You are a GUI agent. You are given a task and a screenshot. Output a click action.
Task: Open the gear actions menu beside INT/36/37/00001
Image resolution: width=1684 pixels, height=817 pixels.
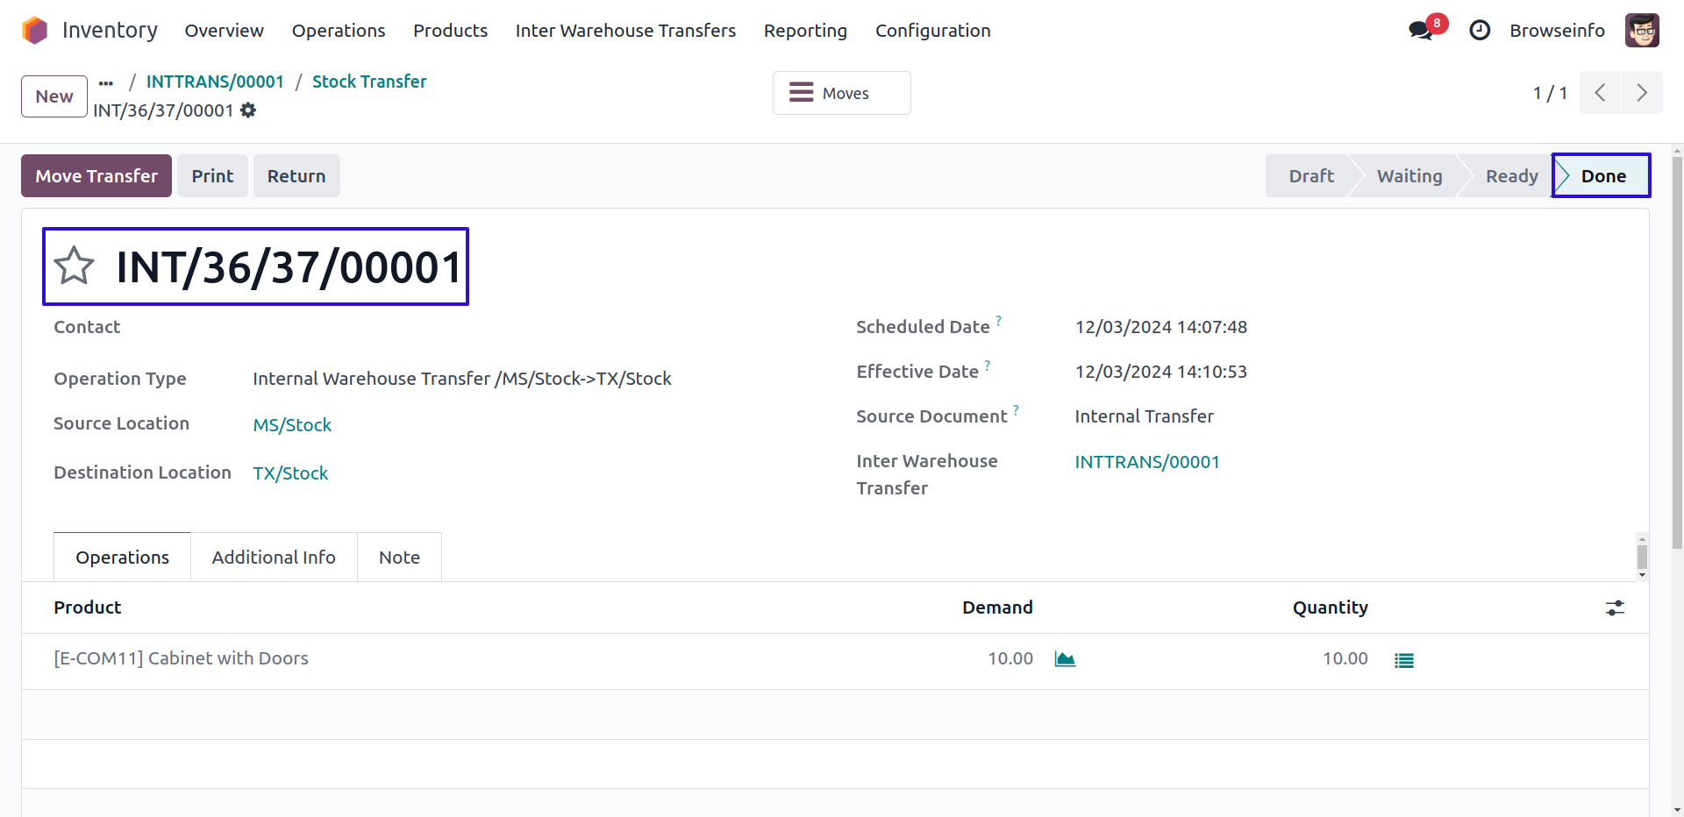(x=248, y=110)
